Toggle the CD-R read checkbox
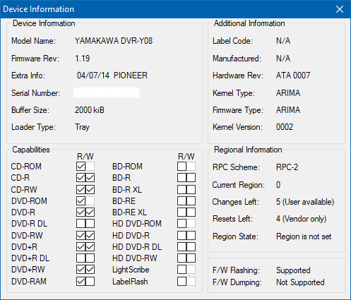Screen dimensions: 351x300 click(x=81, y=178)
